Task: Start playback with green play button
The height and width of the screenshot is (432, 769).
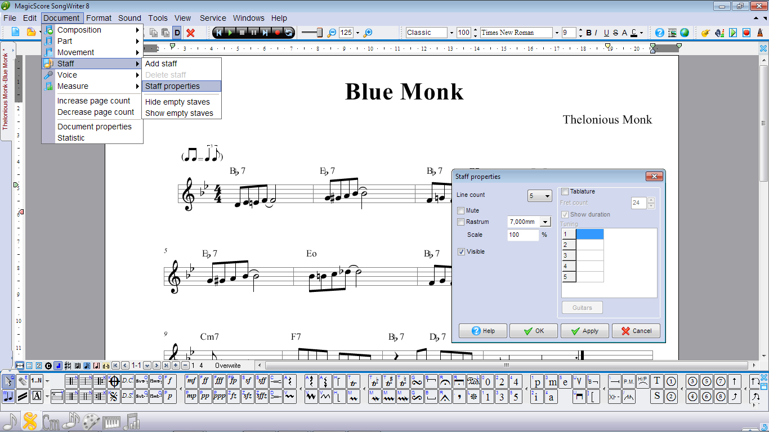Action: point(230,33)
